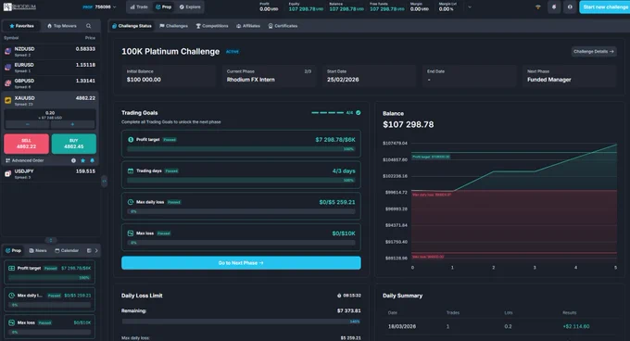This screenshot has height=341, width=630.
Task: Click the Trading days progress bar
Action: point(241,181)
